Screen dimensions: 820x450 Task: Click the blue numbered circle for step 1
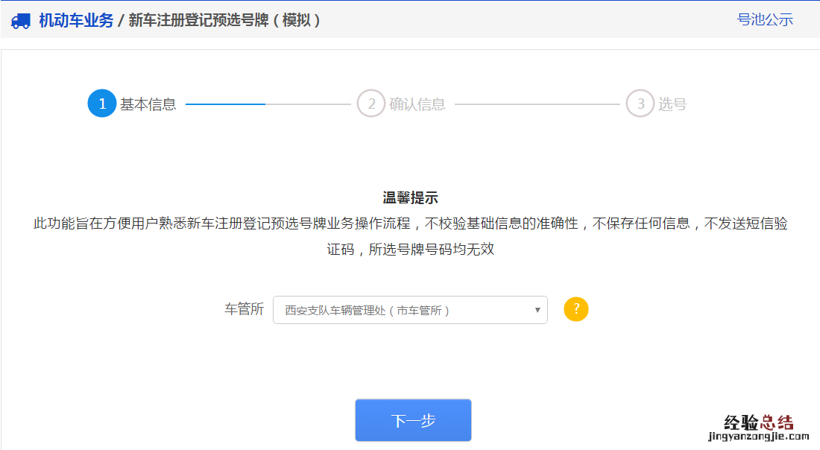pos(102,104)
